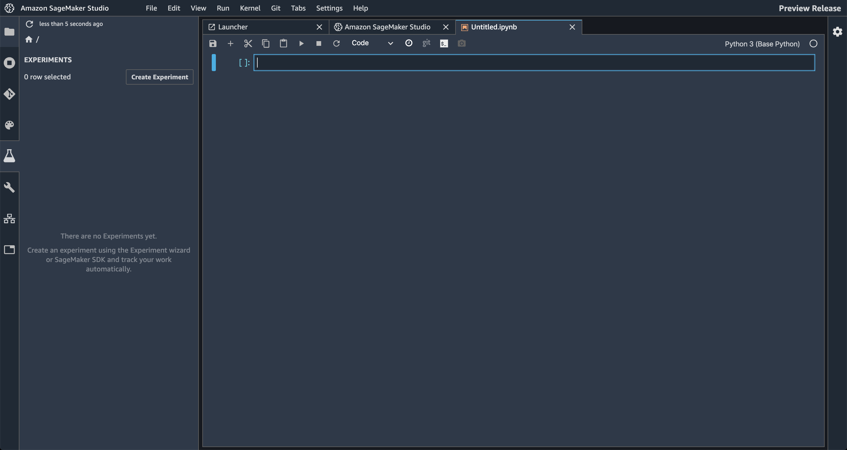Click the EXPERIMENTS panel heading
Screen dimensions: 847x450
coord(48,60)
